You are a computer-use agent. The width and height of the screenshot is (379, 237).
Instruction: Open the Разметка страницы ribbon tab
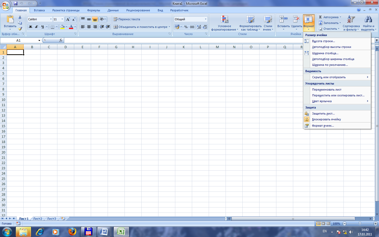[x=66, y=10]
